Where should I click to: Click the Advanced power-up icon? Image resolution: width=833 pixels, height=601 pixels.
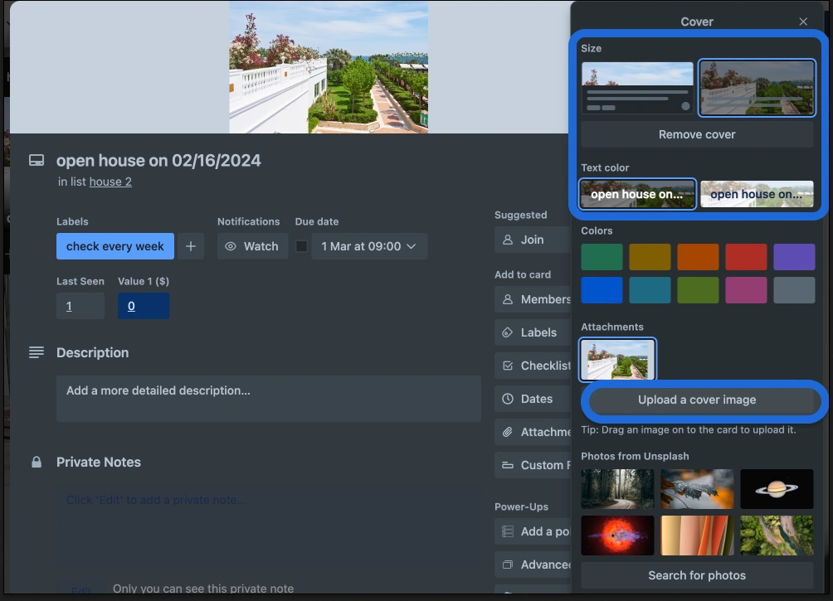(508, 565)
